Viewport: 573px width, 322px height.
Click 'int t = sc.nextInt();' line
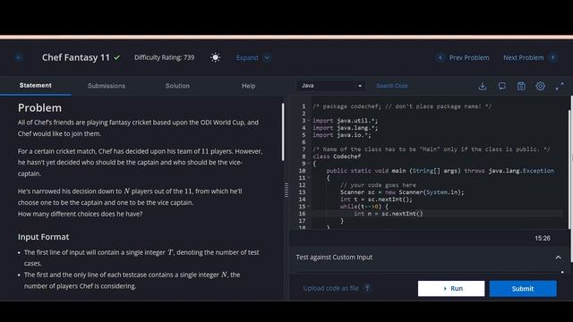tap(376, 199)
